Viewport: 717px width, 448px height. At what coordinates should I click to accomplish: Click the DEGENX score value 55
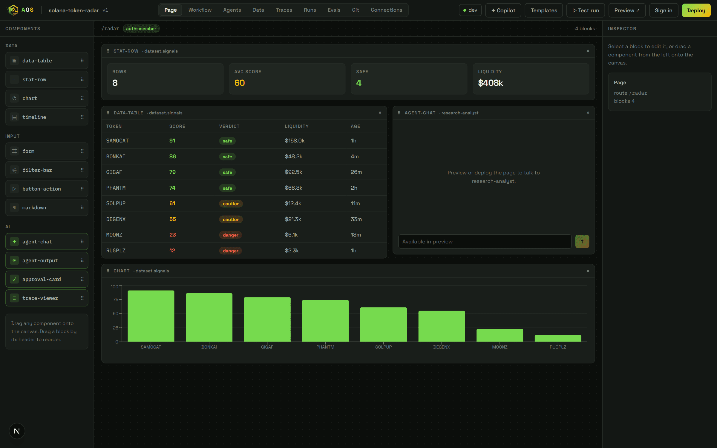pyautogui.click(x=172, y=219)
